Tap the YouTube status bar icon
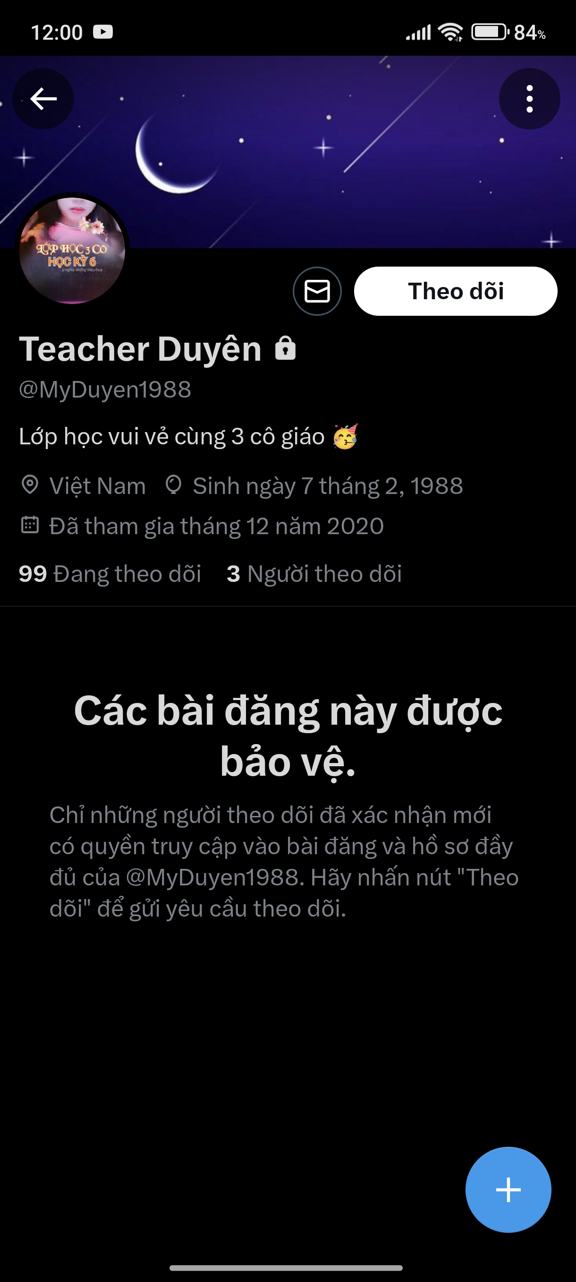Viewport: 576px width, 1282px height. (103, 32)
